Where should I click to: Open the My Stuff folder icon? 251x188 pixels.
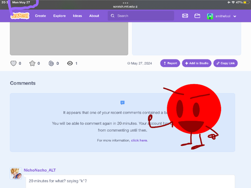(197, 16)
